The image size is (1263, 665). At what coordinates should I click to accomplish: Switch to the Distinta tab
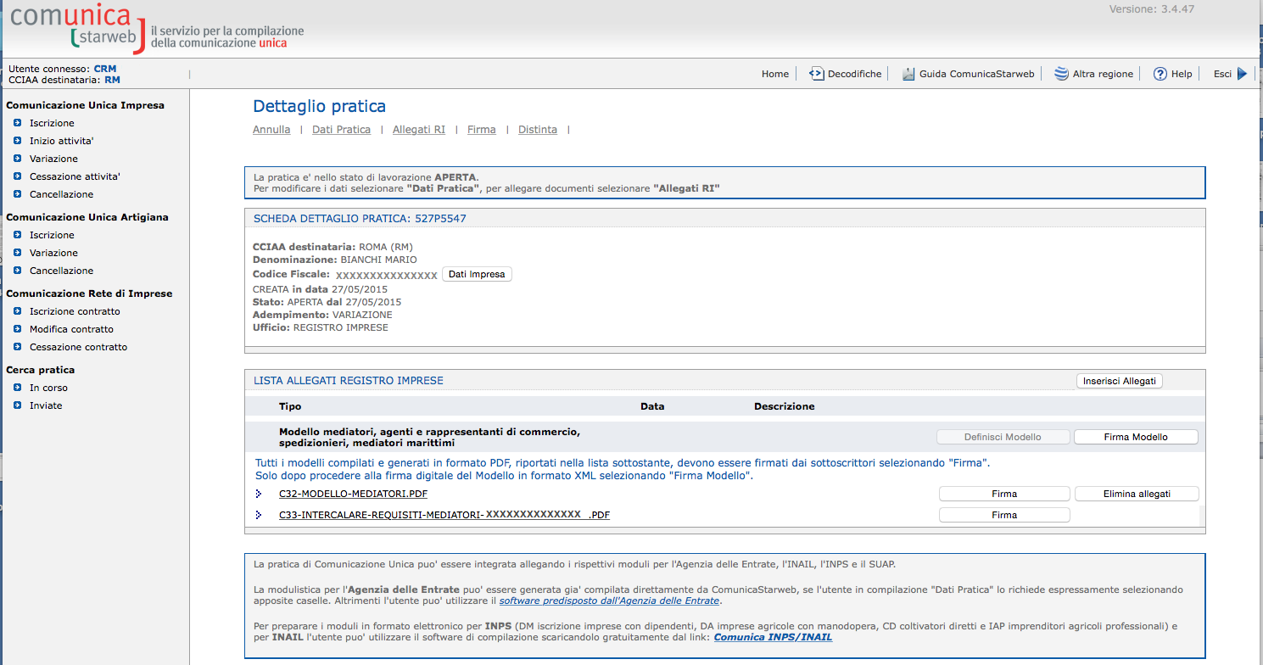click(538, 130)
